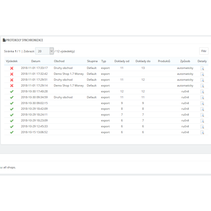Select date cell 2018-10-30 17:40:28

click(x=34, y=91)
